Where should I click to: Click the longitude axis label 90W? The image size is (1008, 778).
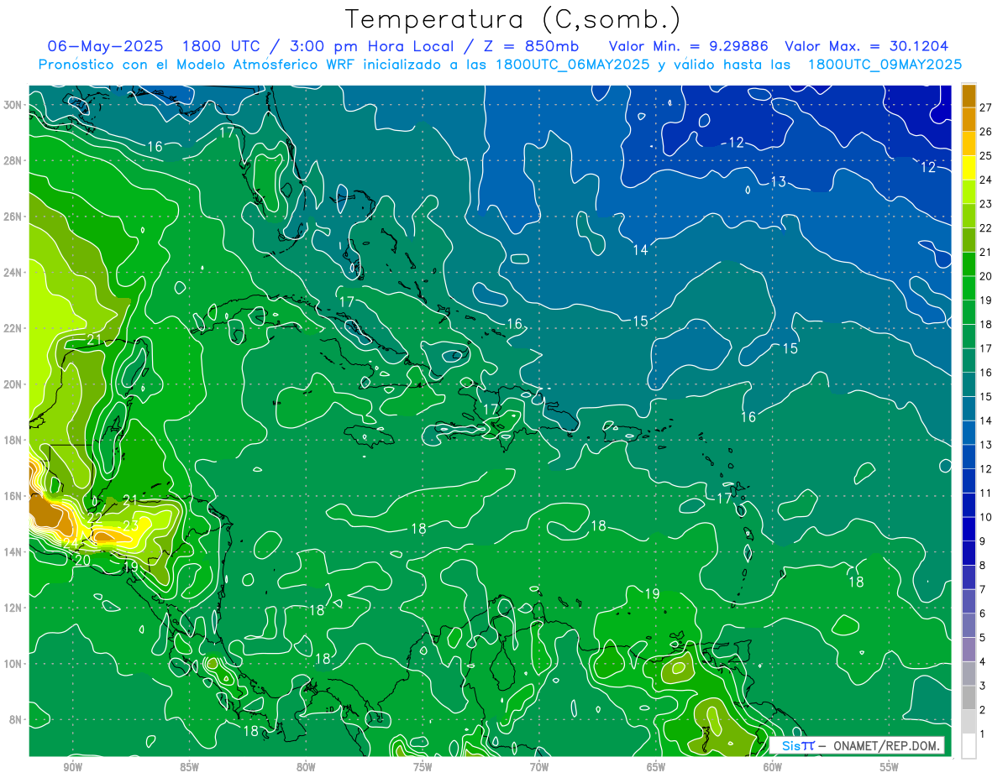click(73, 767)
